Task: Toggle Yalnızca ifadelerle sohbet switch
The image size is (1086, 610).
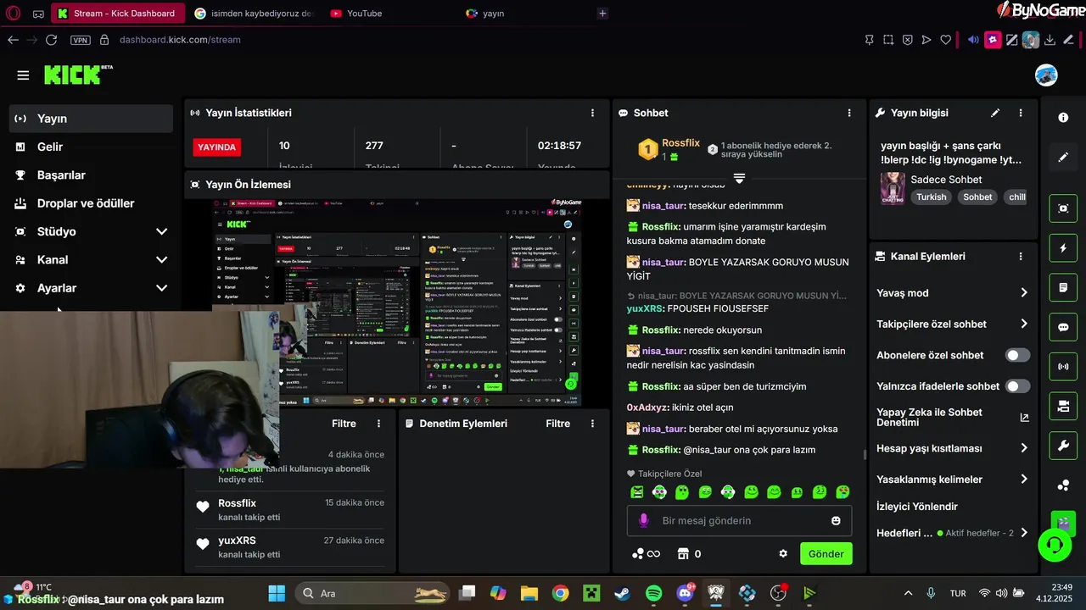Action: tap(1017, 386)
